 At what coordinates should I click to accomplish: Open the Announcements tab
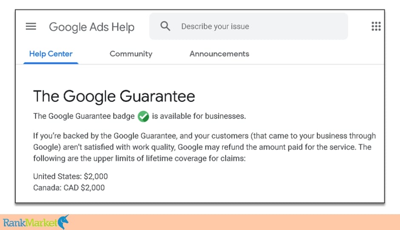click(219, 54)
